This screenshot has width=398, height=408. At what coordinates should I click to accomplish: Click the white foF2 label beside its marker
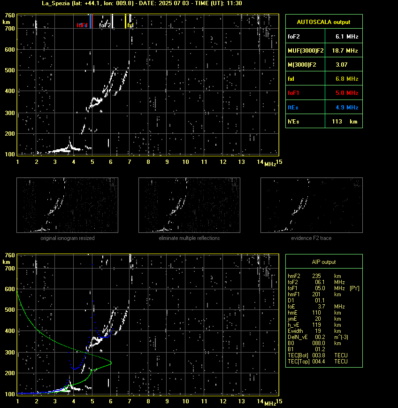(x=105, y=25)
